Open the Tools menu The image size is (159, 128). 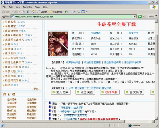click(x=38, y=7)
